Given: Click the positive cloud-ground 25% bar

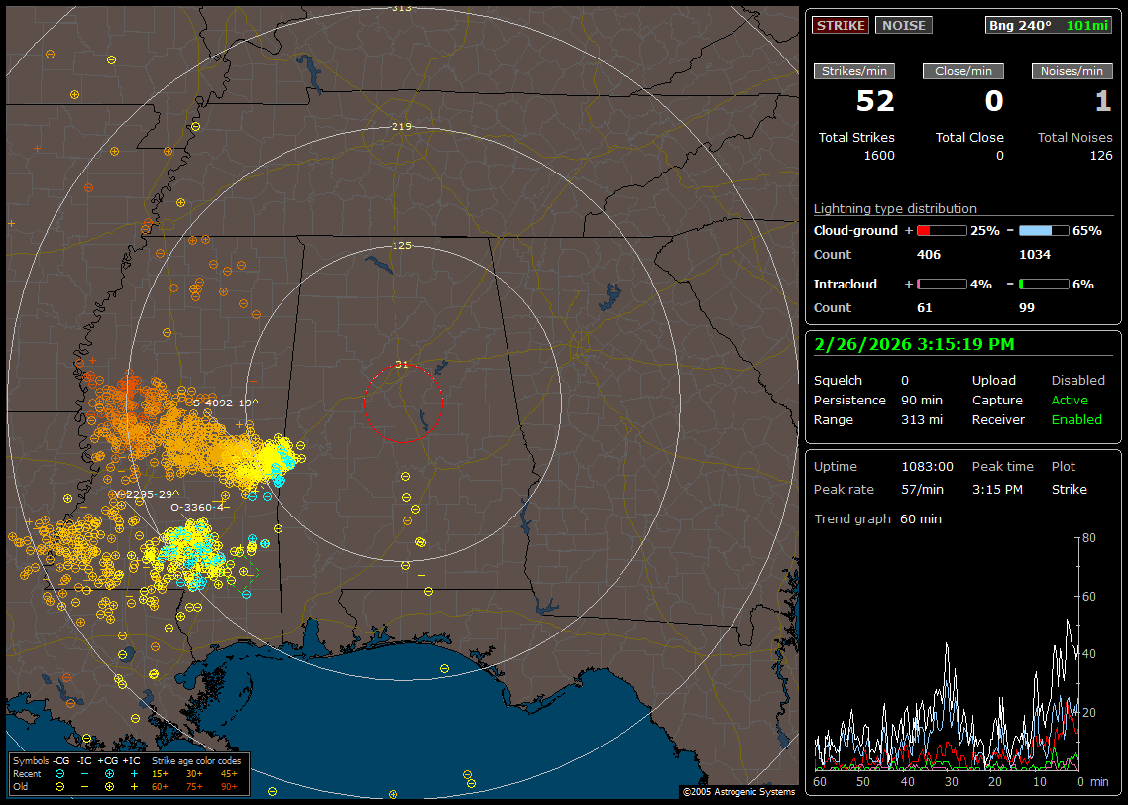Looking at the screenshot, I should pyautogui.click(x=941, y=230).
